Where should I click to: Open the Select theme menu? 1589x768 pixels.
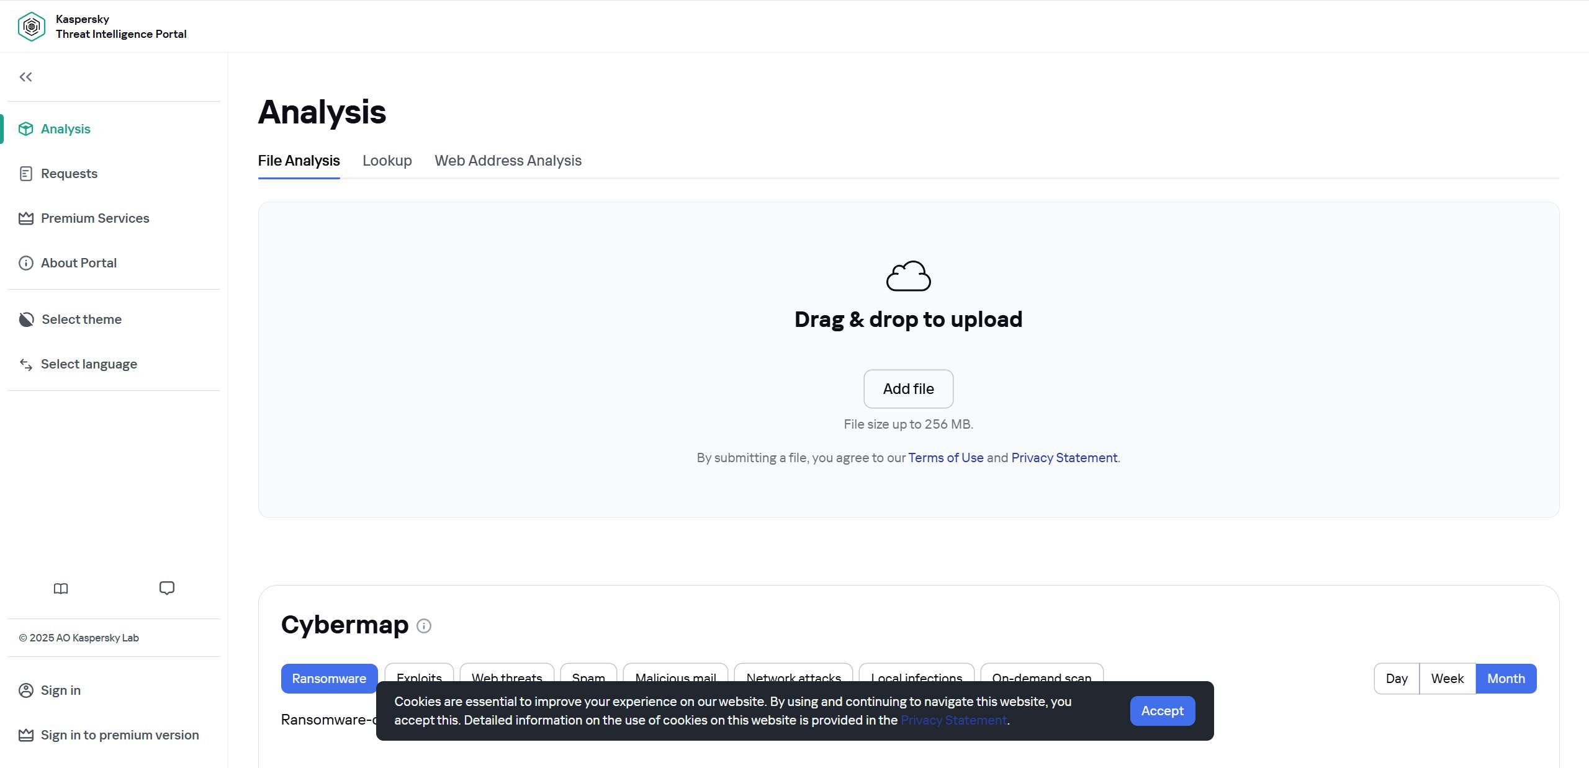tap(81, 319)
